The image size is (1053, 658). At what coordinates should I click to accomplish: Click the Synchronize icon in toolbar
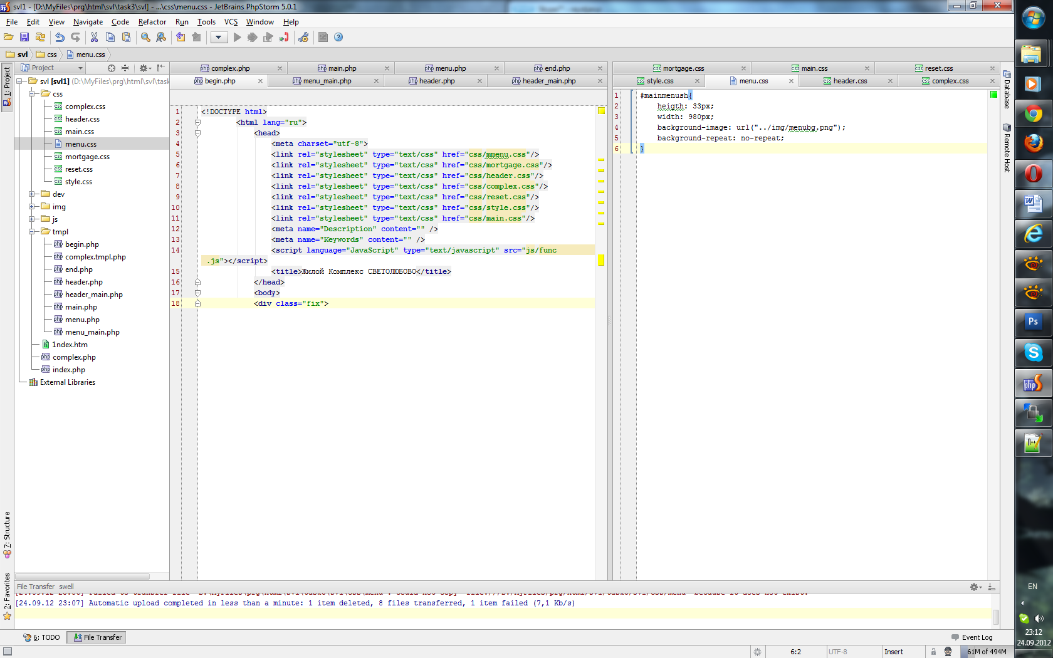(40, 38)
